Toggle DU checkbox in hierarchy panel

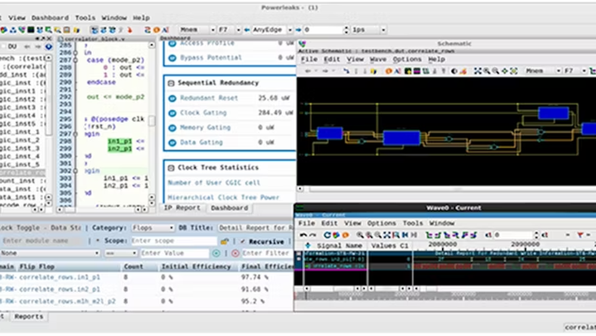[x=4, y=46]
